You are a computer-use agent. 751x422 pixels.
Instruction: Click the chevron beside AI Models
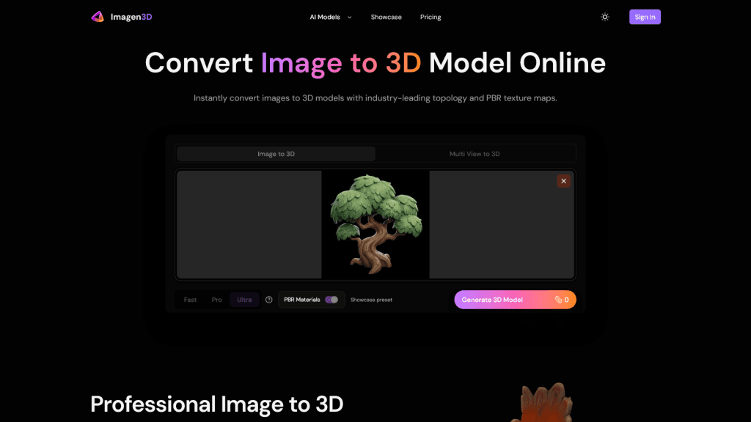pyautogui.click(x=349, y=17)
